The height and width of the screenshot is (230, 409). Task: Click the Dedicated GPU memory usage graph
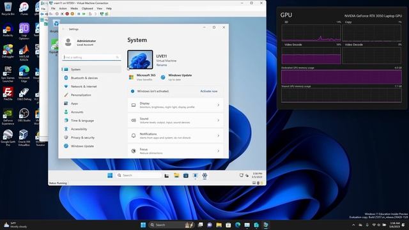tap(341, 77)
